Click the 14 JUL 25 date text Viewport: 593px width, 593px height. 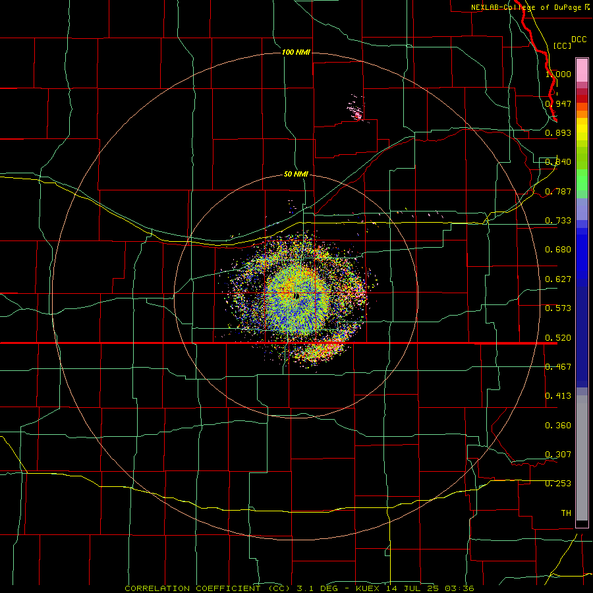pos(412,588)
